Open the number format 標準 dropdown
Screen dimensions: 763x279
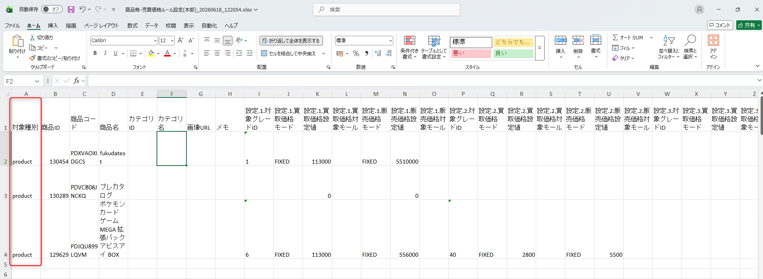tap(390, 41)
